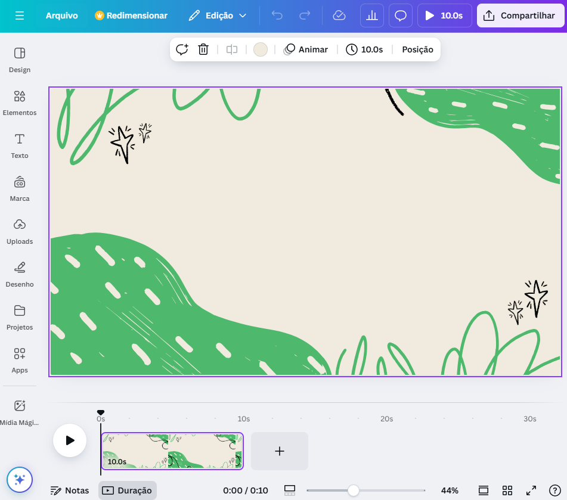Open the Marca brand kit
Screen dimensions: 567x500
coord(20,189)
